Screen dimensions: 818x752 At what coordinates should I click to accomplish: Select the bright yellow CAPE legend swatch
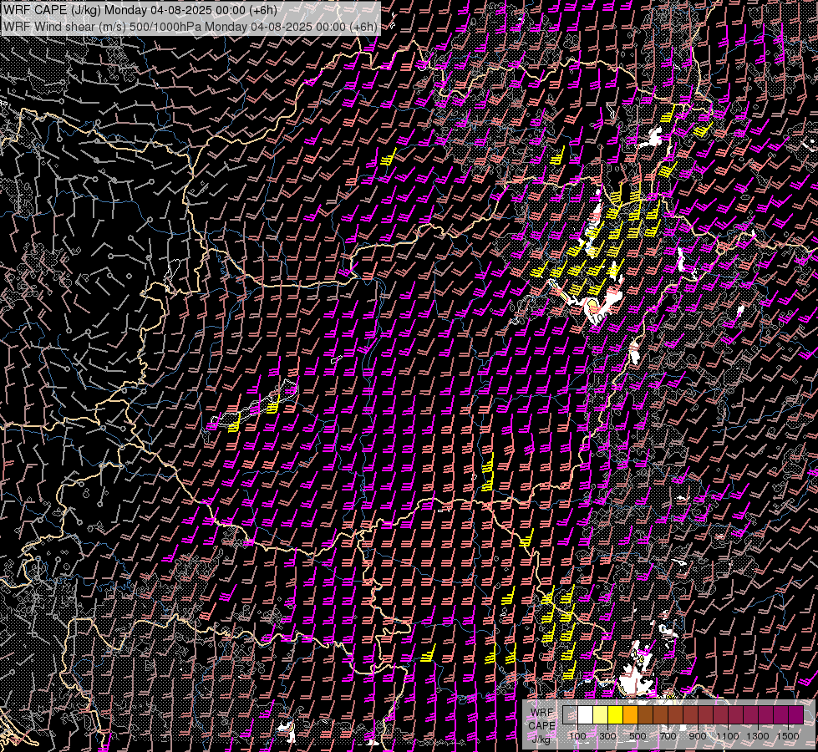pyautogui.click(x=616, y=715)
